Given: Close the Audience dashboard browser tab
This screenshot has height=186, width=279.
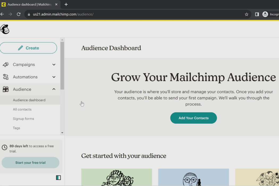Looking at the screenshot, I should pyautogui.click(x=56, y=5).
